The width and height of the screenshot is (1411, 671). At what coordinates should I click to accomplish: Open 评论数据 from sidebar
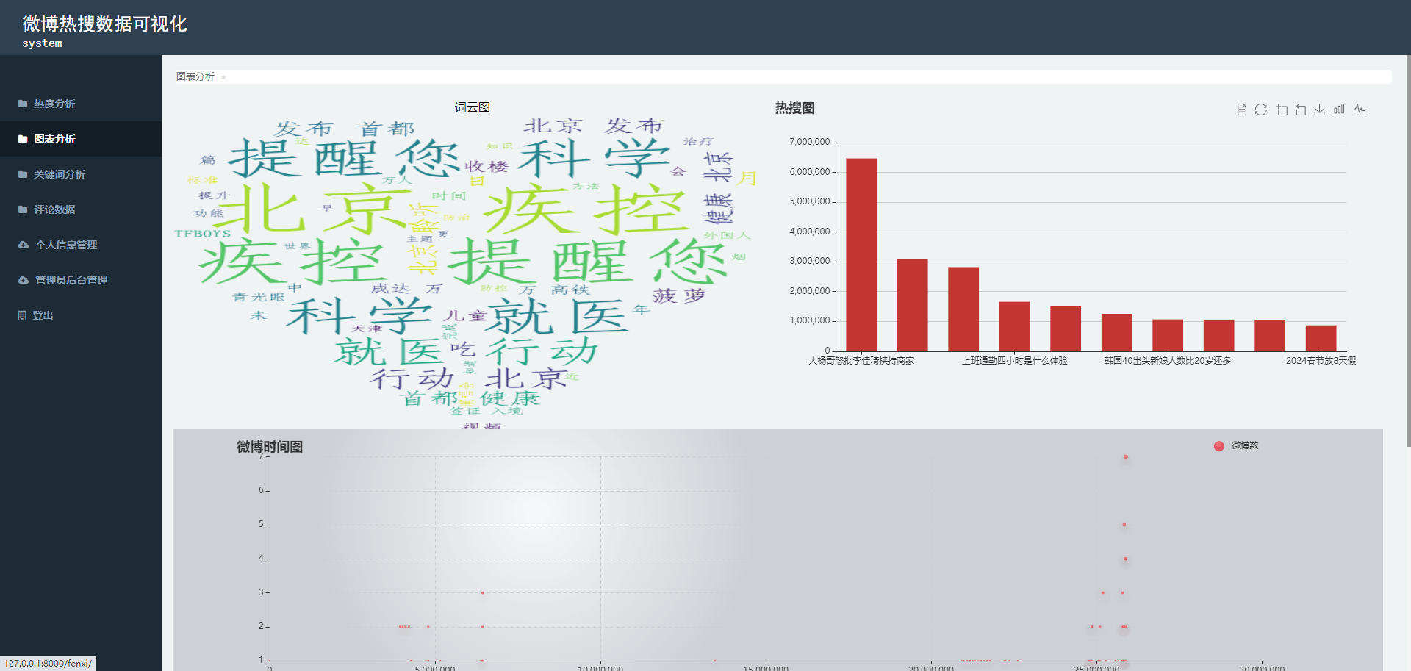click(x=81, y=209)
